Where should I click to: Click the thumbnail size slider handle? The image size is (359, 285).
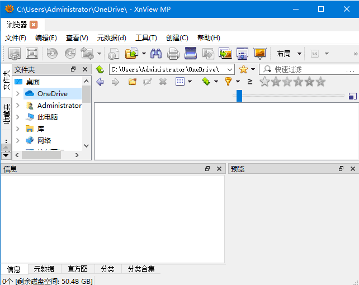(x=239, y=96)
